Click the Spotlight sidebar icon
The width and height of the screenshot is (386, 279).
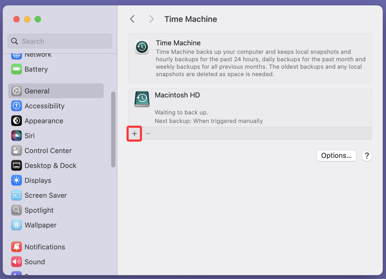[x=17, y=210]
